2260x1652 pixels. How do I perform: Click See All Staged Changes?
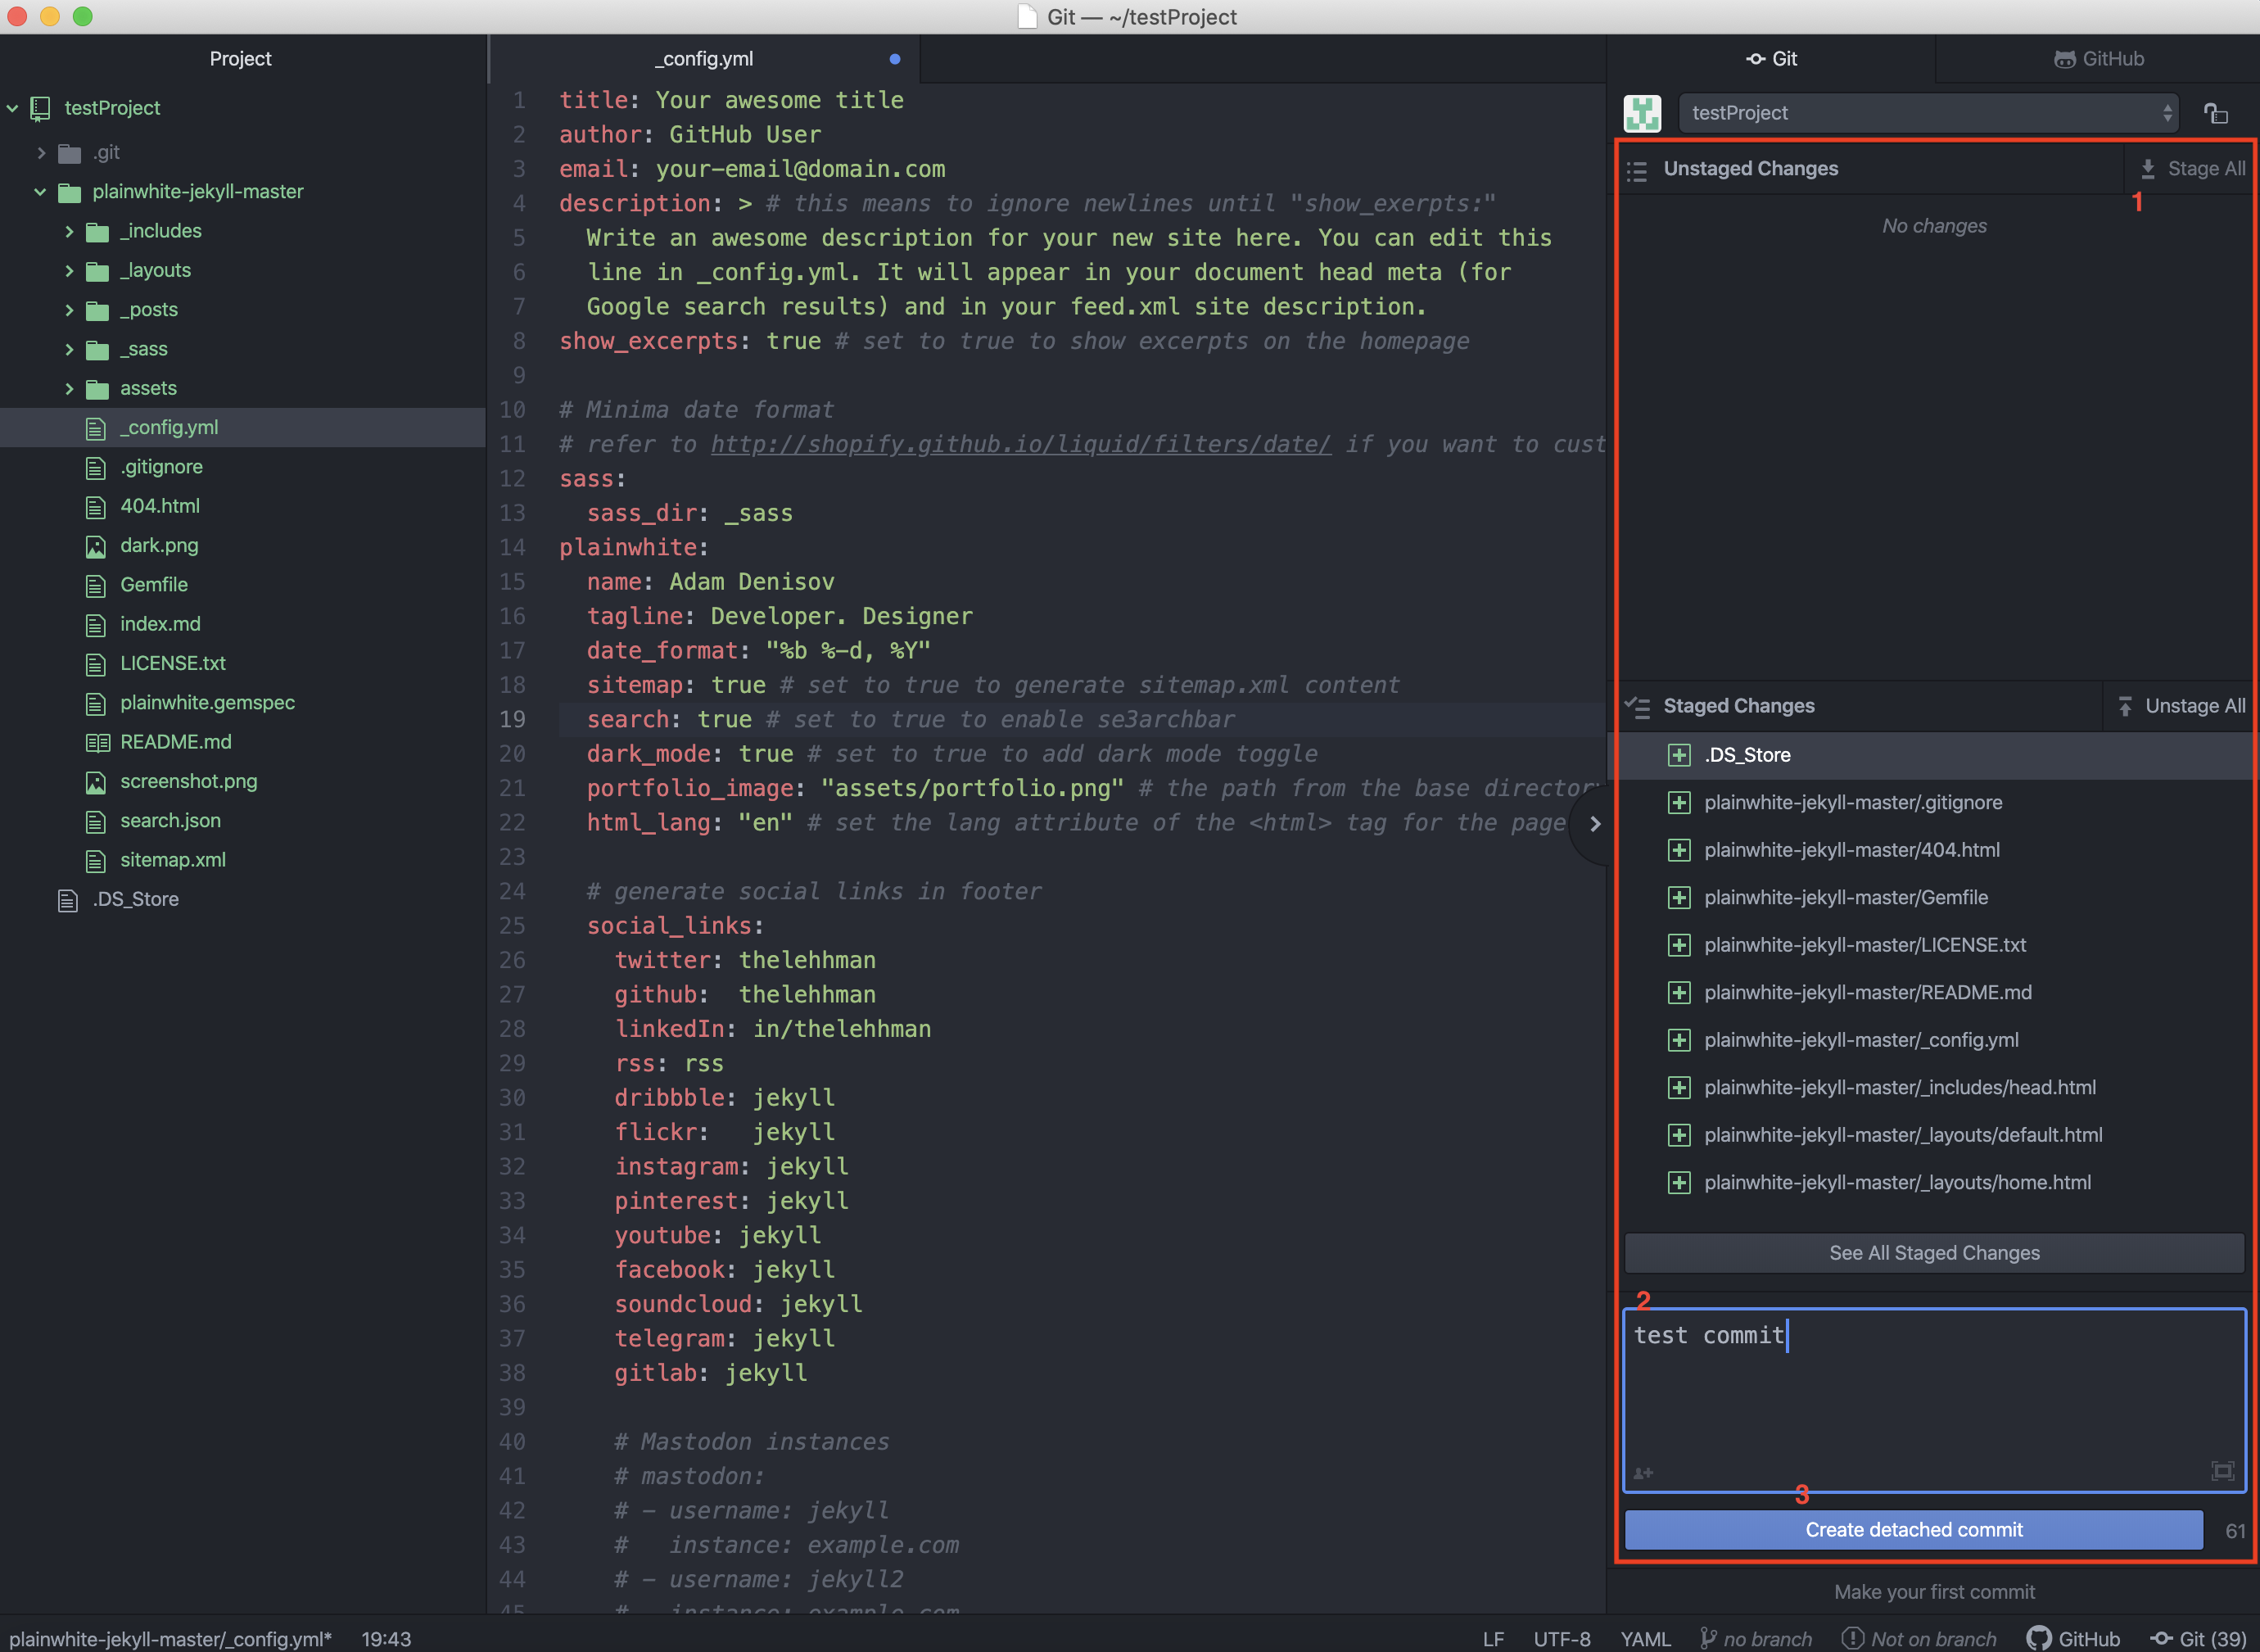pyautogui.click(x=1933, y=1252)
